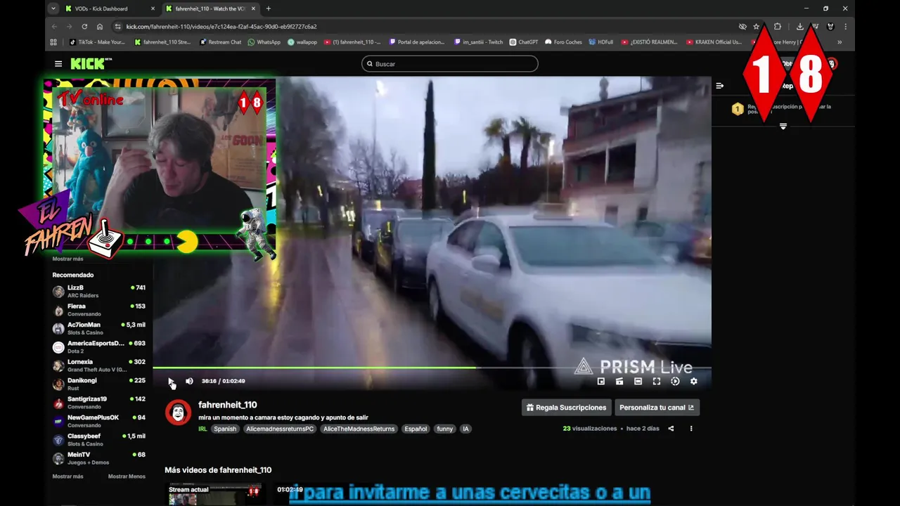
Task: Play the paused VOD video
Action: (171, 381)
